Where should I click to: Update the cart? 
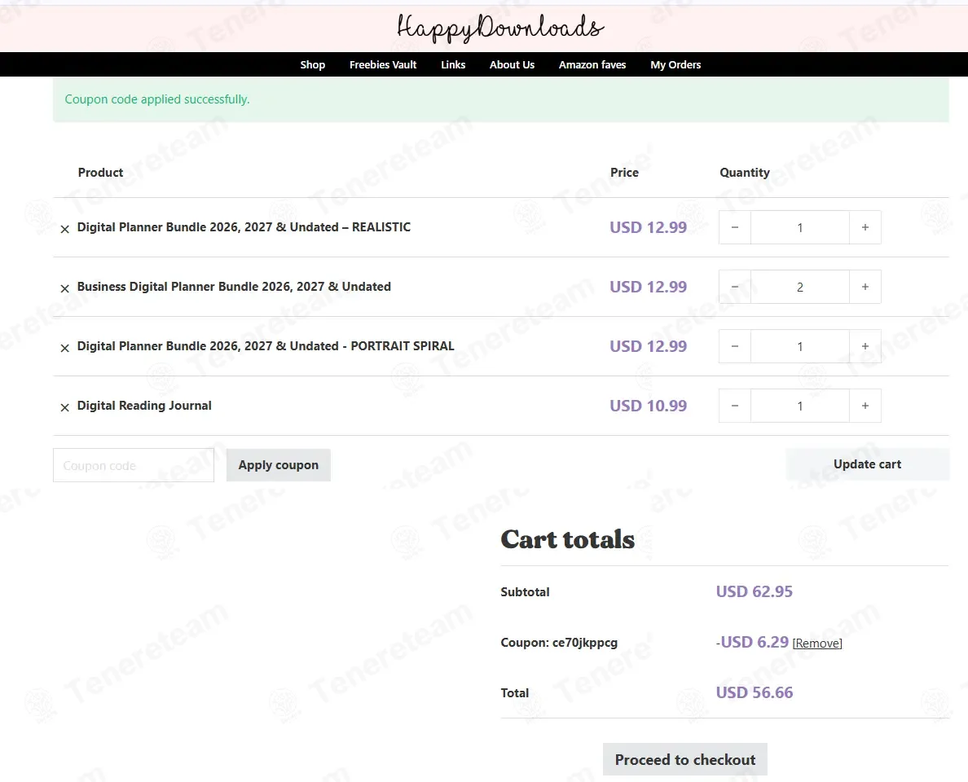tap(868, 464)
